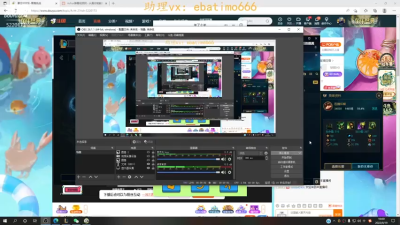Open Douyu watch history icon
400x225 pixels.
pyautogui.click(x=280, y=21)
